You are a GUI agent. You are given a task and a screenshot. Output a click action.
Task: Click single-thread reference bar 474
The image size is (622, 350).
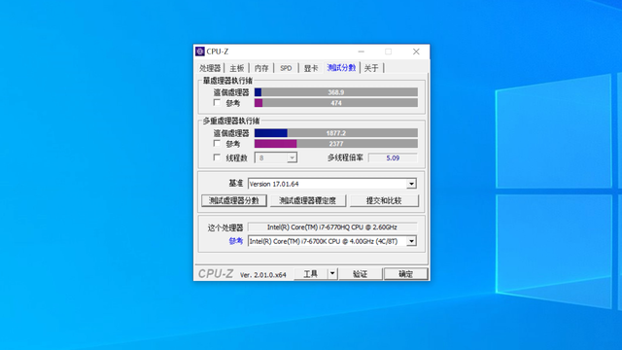coord(336,103)
